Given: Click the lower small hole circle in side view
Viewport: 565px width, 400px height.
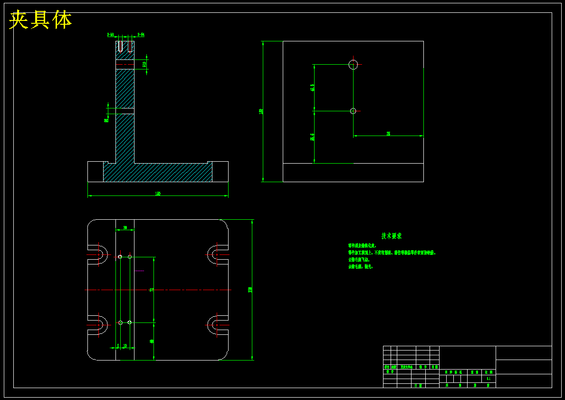Looking at the screenshot, I should 353,111.
